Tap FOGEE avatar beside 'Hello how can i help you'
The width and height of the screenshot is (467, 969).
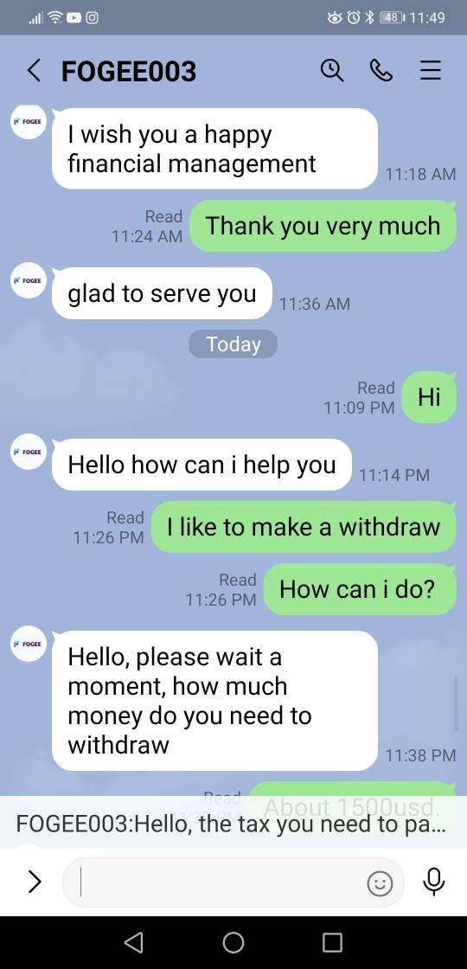29,452
